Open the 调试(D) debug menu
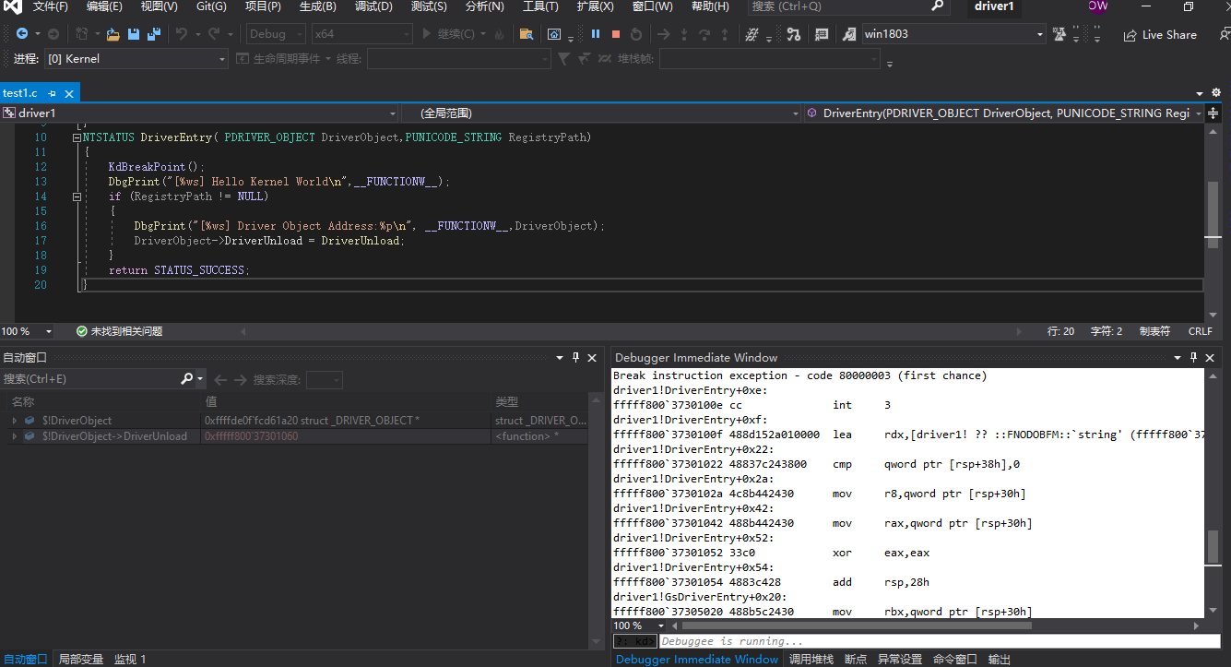Viewport: 1231px width, 667px height. click(x=373, y=6)
